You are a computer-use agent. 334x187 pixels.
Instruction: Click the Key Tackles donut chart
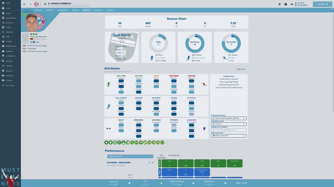231,43
